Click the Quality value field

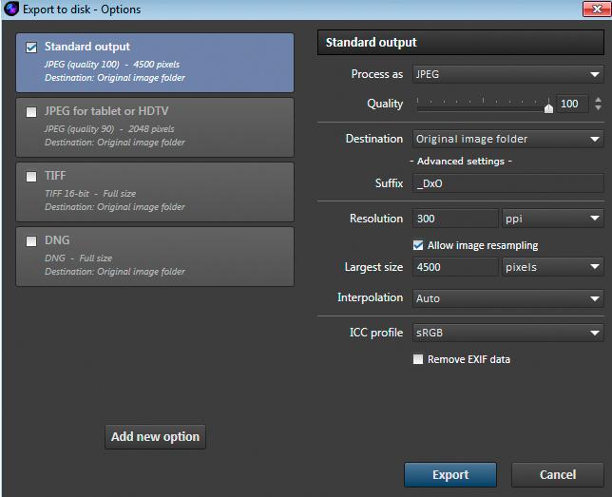pyautogui.click(x=573, y=104)
